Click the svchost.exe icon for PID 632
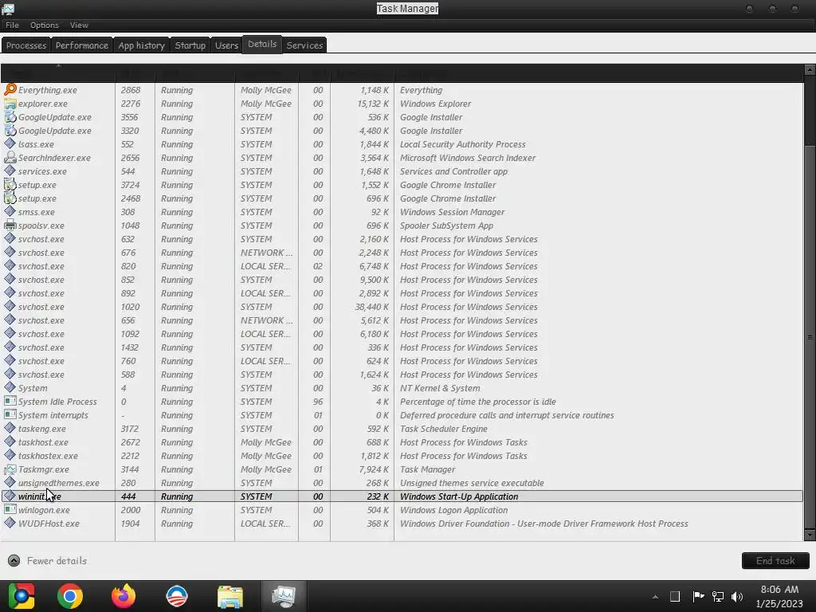816x612 pixels. [x=10, y=238]
